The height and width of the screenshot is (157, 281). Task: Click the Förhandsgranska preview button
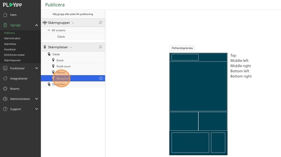(x=182, y=48)
